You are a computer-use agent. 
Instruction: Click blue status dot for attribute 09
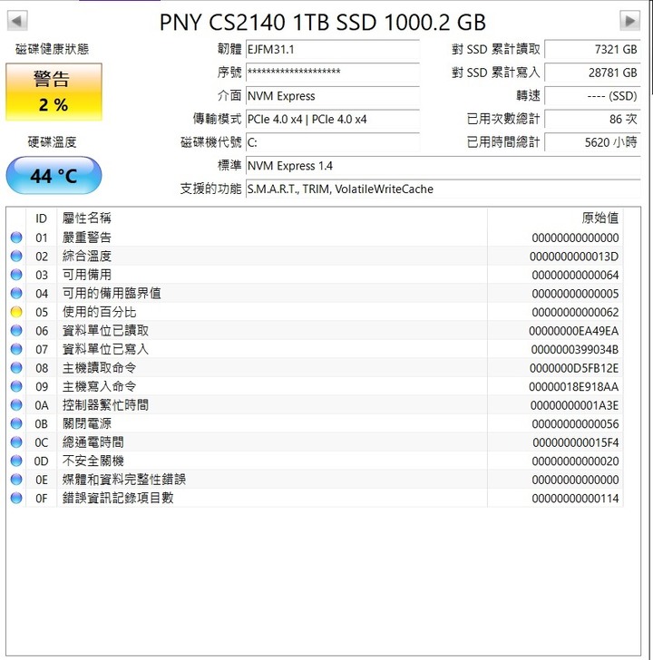click(x=16, y=386)
